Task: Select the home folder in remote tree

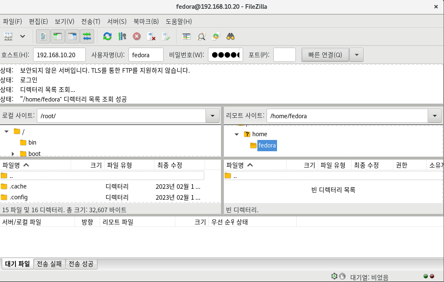Action: click(259, 134)
